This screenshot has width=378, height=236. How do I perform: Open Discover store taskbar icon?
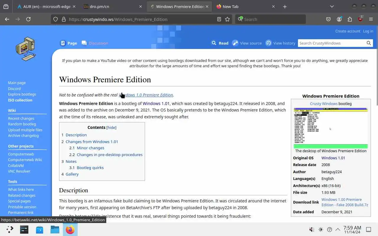click(40, 229)
